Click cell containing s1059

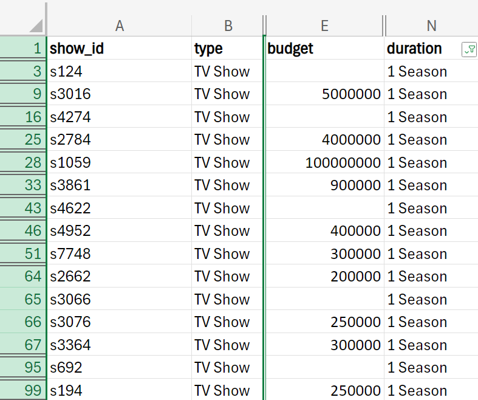click(x=119, y=163)
